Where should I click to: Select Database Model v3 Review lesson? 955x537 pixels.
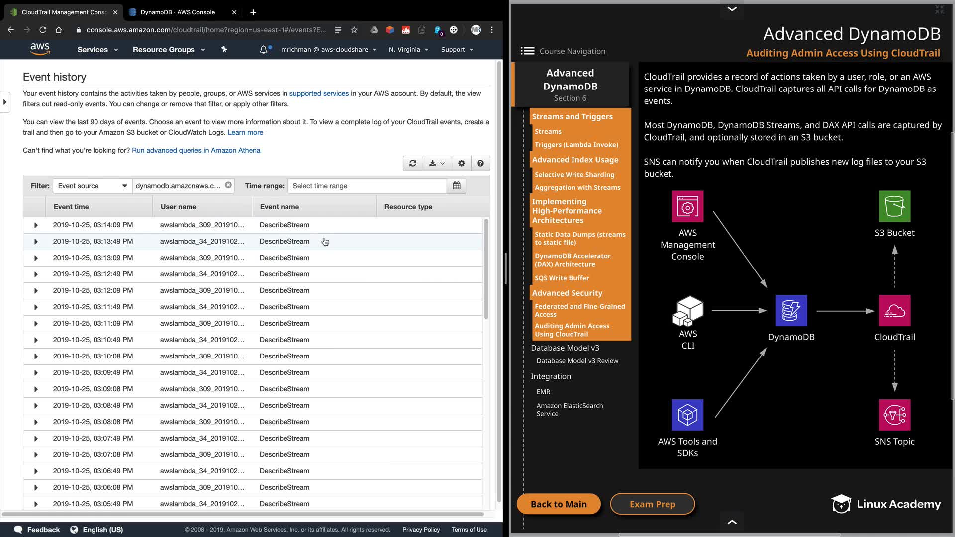click(x=577, y=361)
